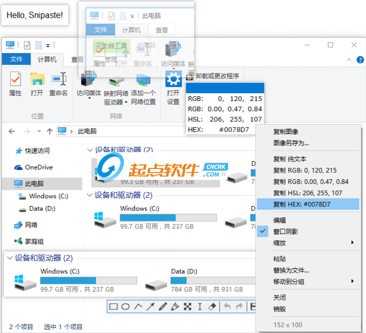366x333 pixels.
Task: Choose 复制 HSL: 206, 255, 107 entry
Action: 308,193
